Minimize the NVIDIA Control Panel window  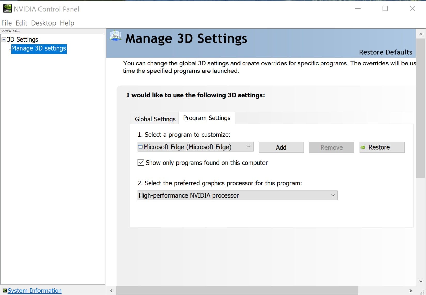[x=358, y=9]
